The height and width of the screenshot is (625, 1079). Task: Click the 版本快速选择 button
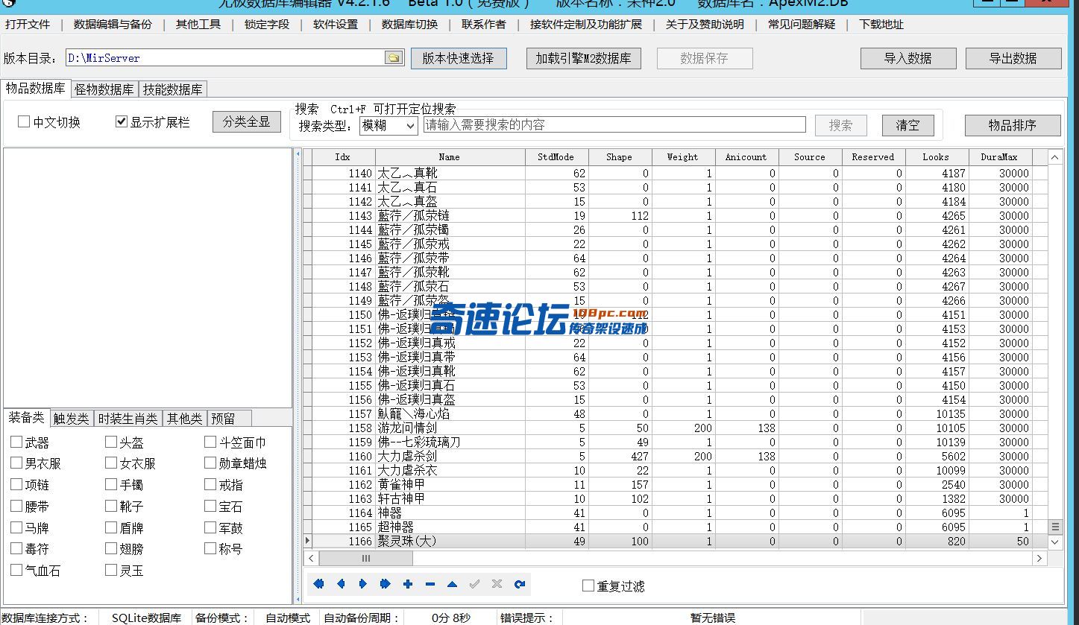click(459, 58)
